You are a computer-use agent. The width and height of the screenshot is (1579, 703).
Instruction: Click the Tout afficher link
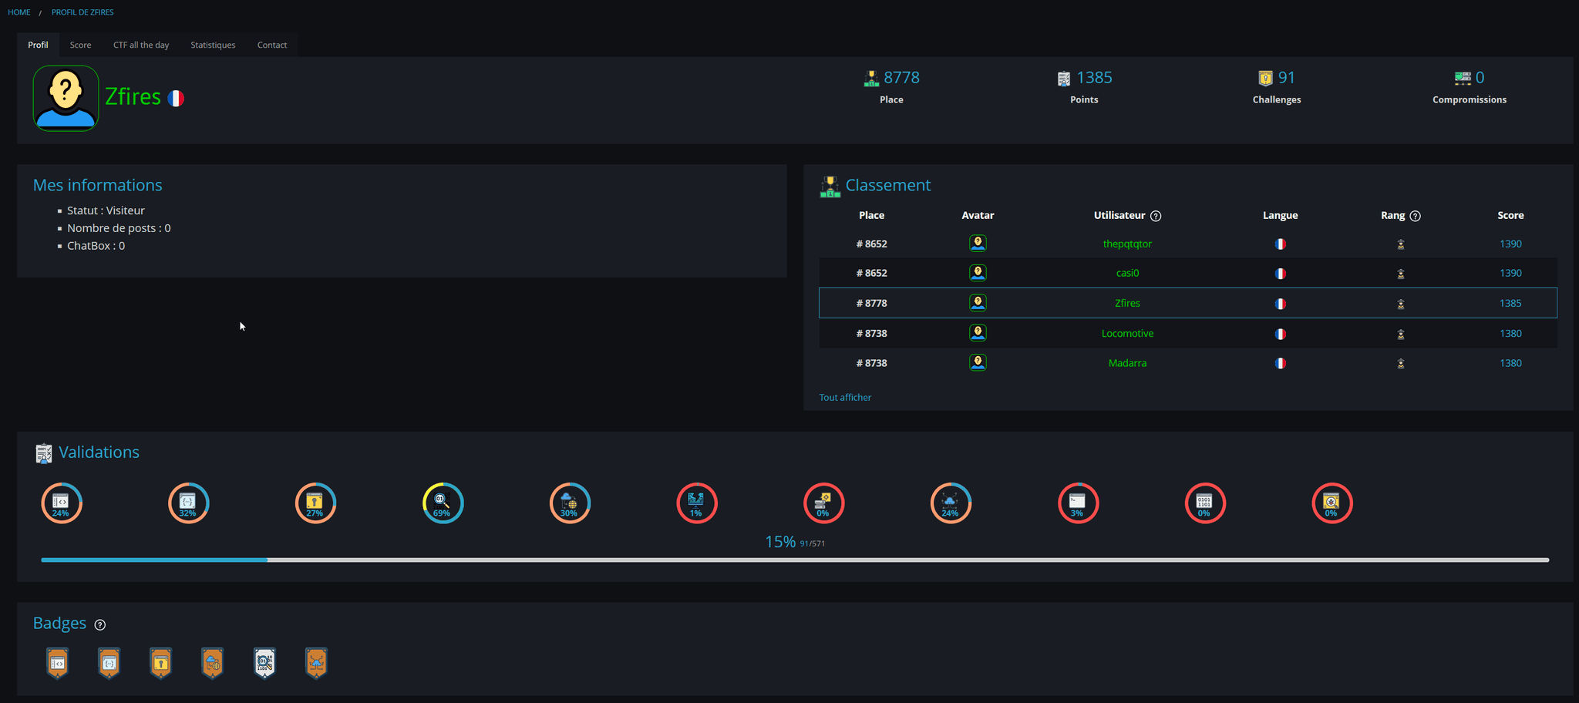(845, 398)
